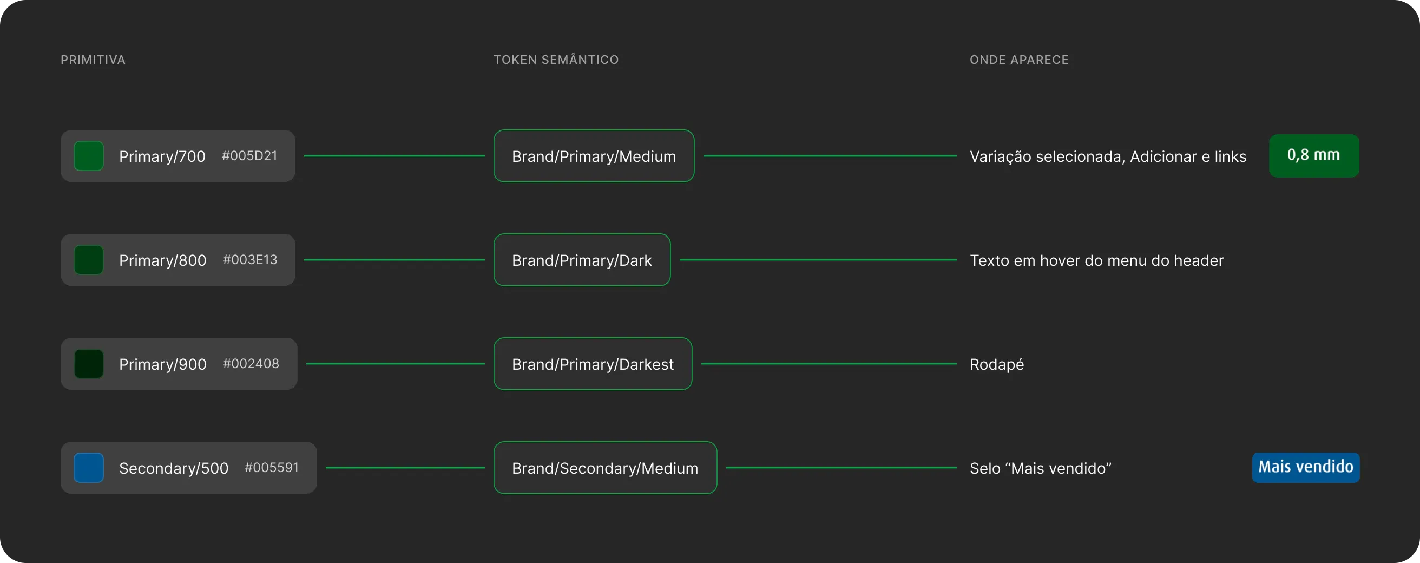Click the Primary/700 green color swatch
1420x563 pixels.
[89, 156]
